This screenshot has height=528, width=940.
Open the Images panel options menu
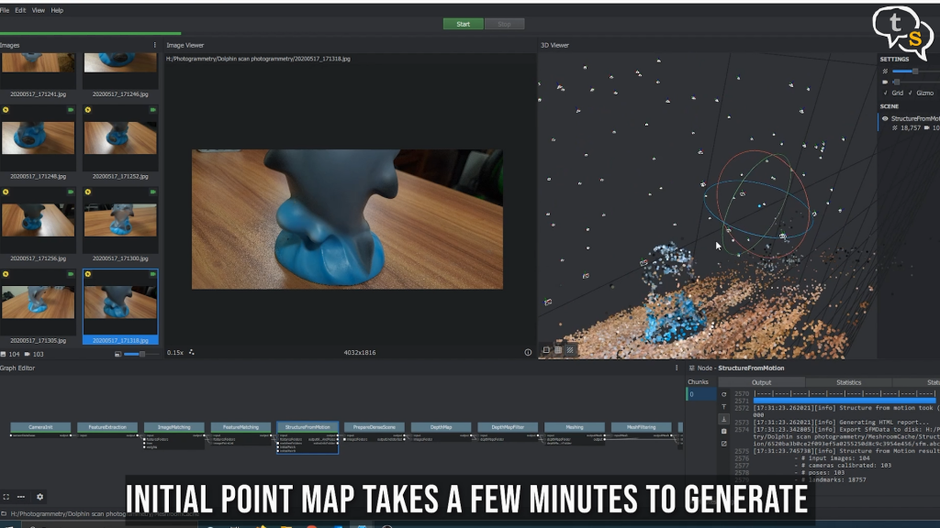[154, 45]
